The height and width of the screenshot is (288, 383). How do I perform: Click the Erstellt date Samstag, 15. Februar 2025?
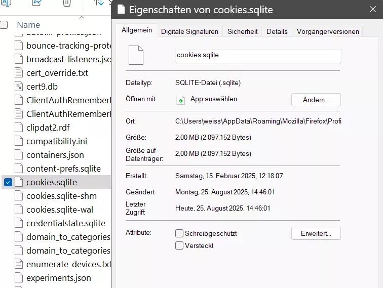coord(229,176)
